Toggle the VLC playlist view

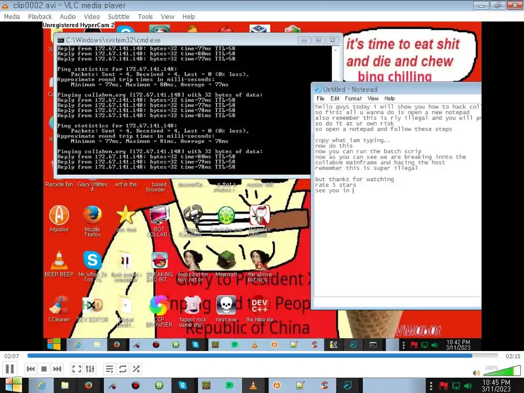pyautogui.click(x=110, y=369)
